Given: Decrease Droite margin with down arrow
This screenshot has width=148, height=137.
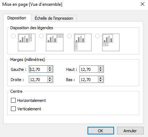Looking at the screenshot, I should tap(50, 81).
